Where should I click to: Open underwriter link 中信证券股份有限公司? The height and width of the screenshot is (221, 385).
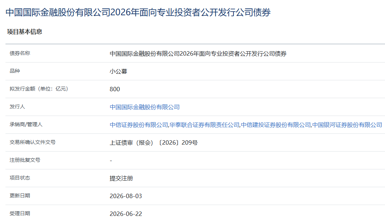click(139, 125)
